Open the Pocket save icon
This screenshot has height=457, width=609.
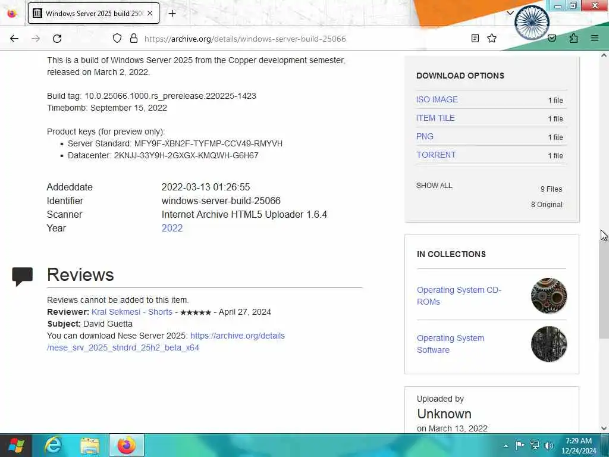point(552,38)
